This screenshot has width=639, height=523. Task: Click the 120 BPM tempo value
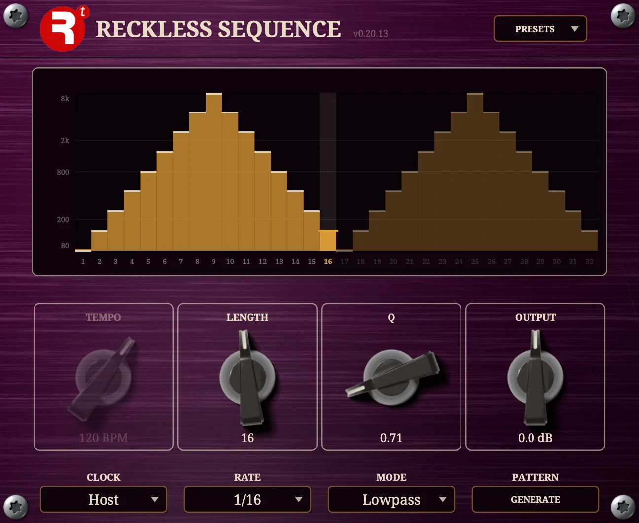click(104, 438)
